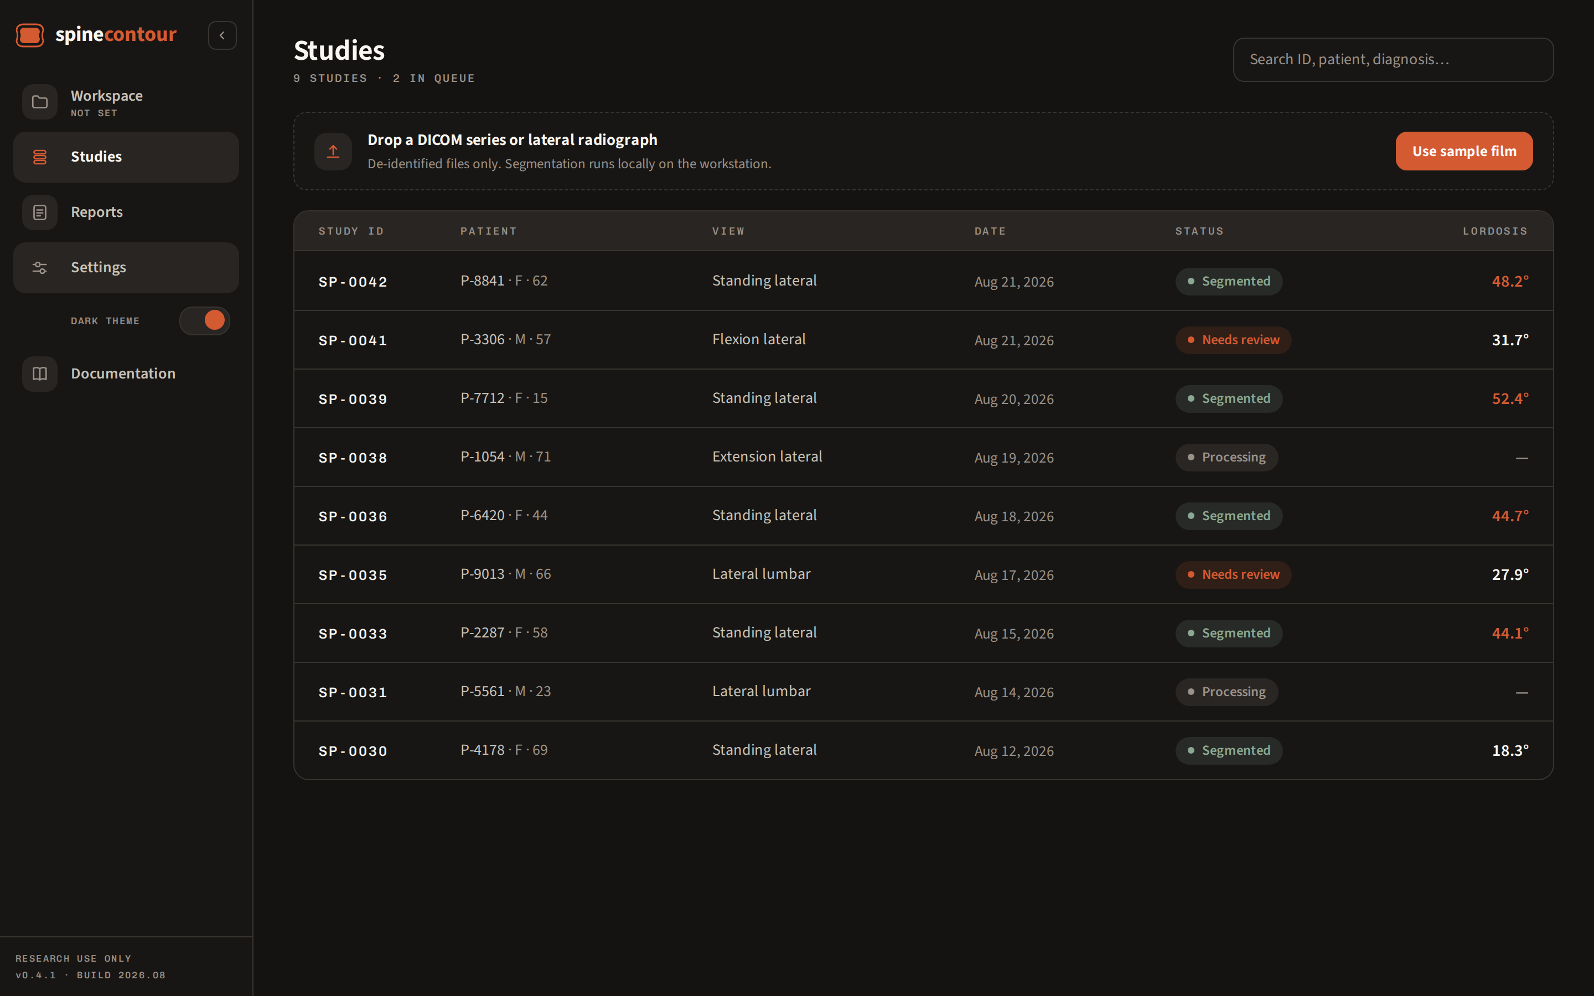Click the Flexion lateral view cell
The width and height of the screenshot is (1594, 996).
tap(759, 339)
